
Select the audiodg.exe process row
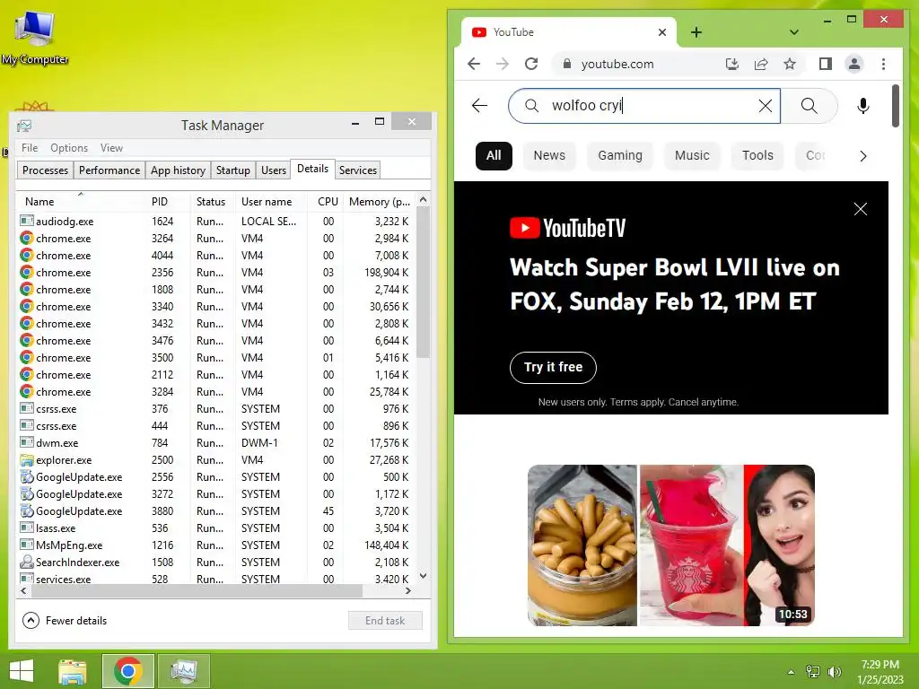(215, 222)
